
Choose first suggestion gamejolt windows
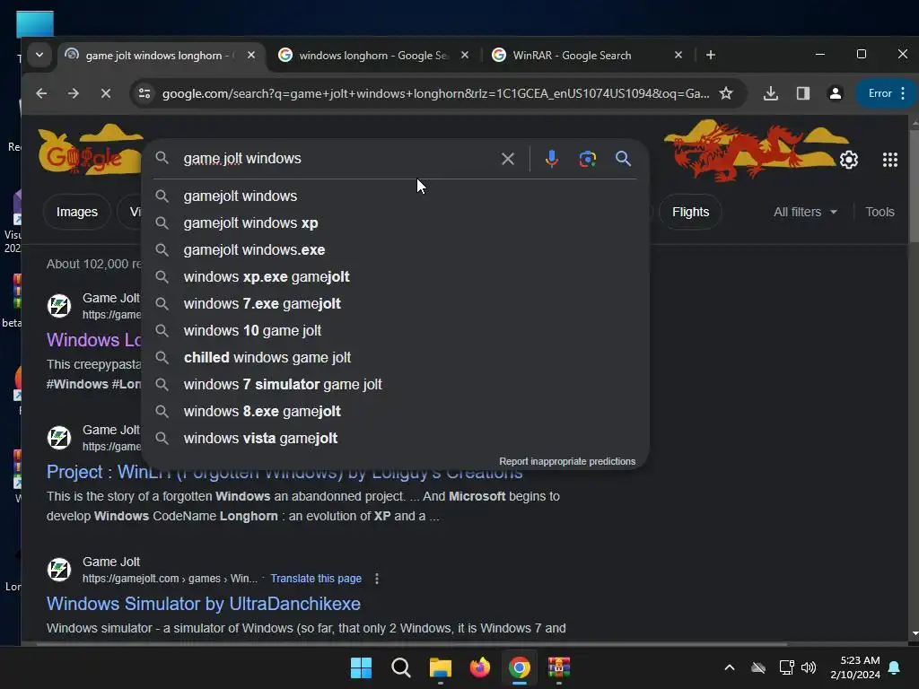click(x=395, y=196)
